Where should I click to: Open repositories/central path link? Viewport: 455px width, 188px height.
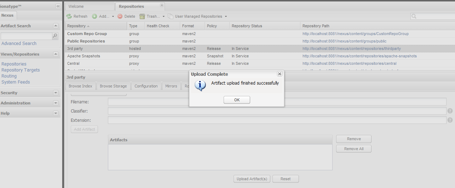pyautogui.click(x=349, y=64)
